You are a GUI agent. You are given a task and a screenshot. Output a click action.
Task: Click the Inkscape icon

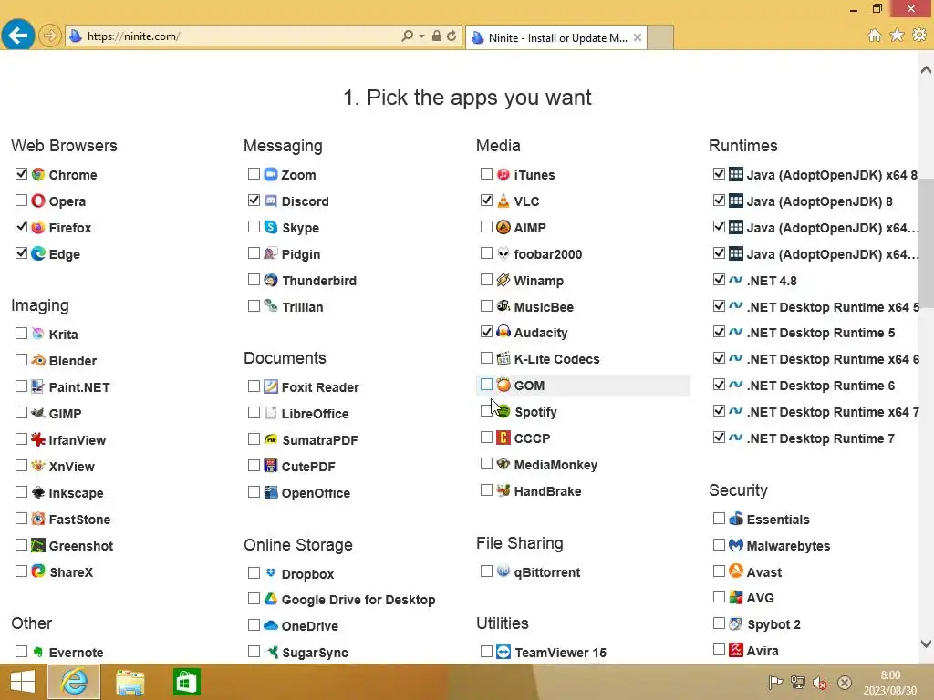(x=38, y=492)
